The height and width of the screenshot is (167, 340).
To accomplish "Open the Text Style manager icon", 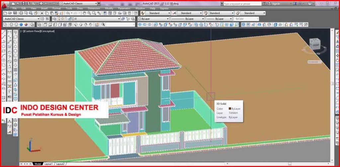I will point(143,13).
